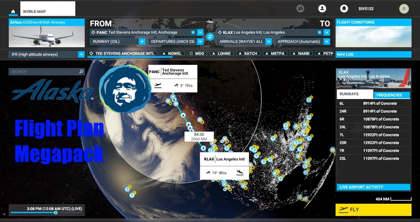Viewport: 420px width, 222px height.
Task: Swap departure and arrival airports
Action: [210, 37]
